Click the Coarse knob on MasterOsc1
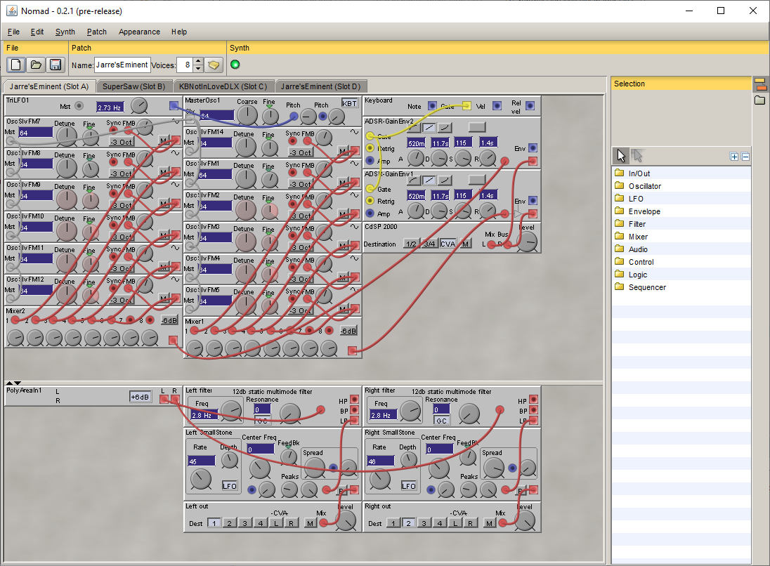This screenshot has height=566, width=770. [x=247, y=116]
